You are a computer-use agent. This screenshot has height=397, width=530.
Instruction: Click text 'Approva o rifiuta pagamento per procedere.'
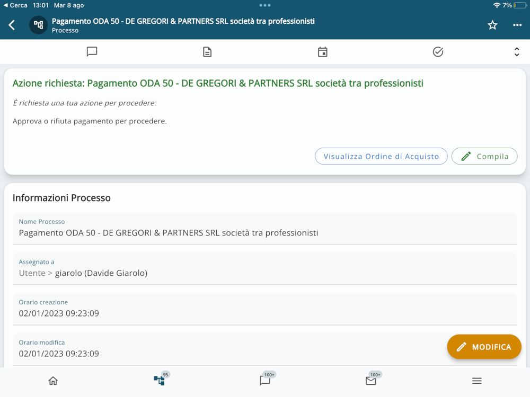coord(90,121)
